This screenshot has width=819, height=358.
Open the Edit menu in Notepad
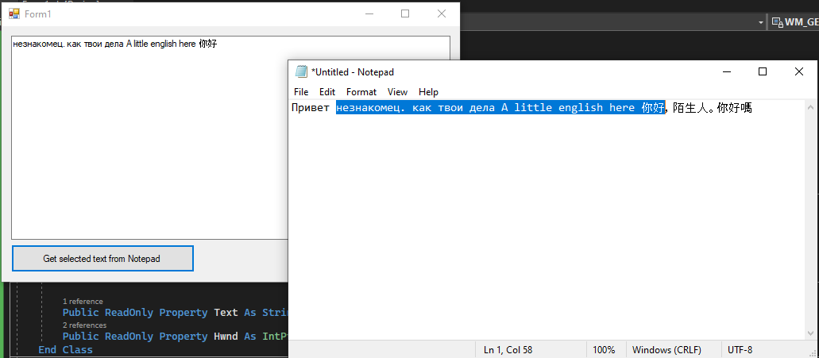tap(327, 92)
